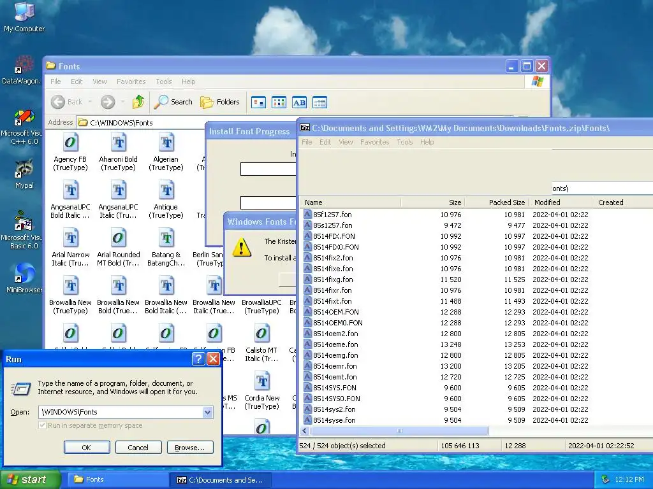This screenshot has height=489, width=653.
Task: Select Browallia New (TrueType) font icon
Action: click(70, 295)
